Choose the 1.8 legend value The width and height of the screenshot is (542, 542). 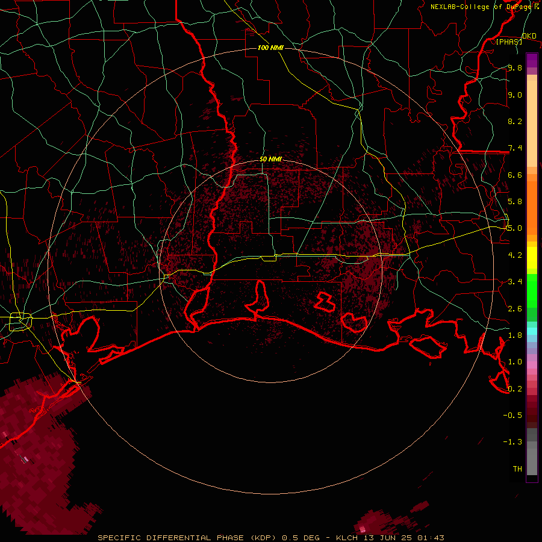click(x=515, y=335)
